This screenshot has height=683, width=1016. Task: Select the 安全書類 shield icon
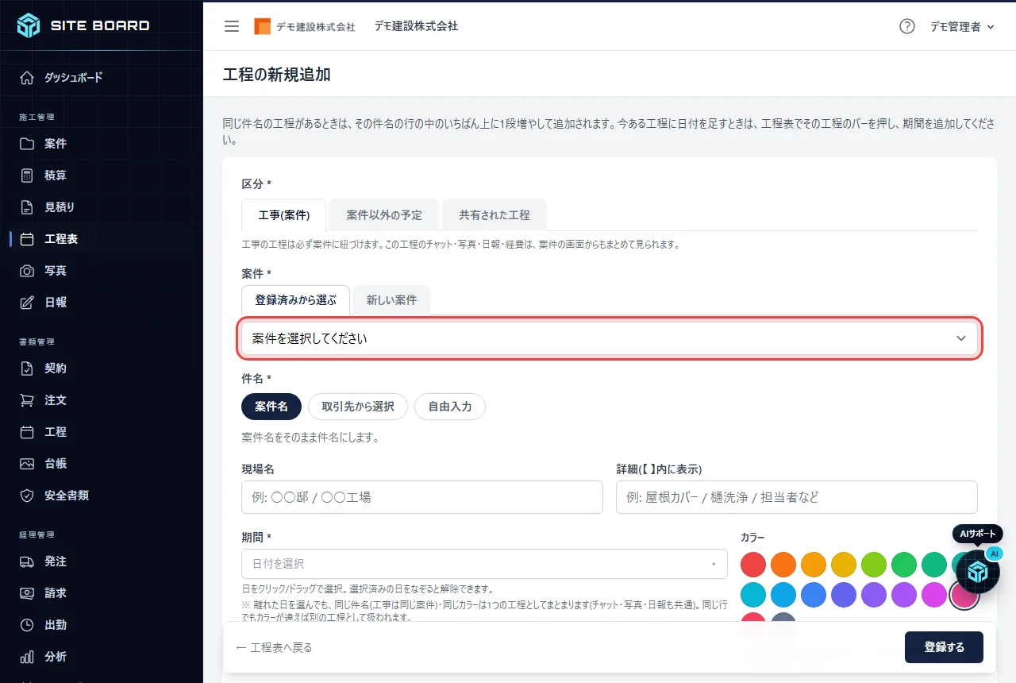27,496
